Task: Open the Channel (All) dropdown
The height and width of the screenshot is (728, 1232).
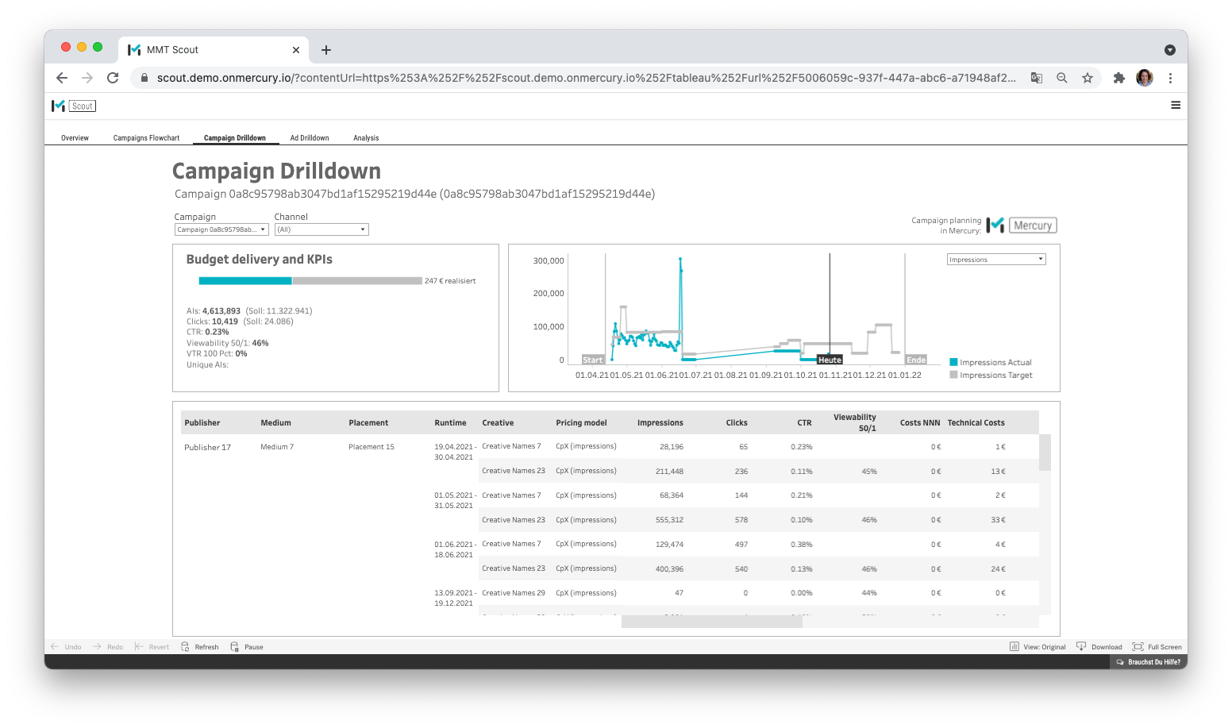Action: click(x=321, y=229)
